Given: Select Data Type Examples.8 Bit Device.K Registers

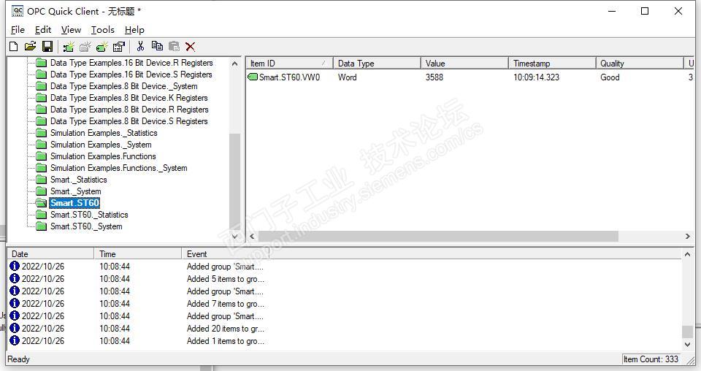Looking at the screenshot, I should [x=129, y=98].
